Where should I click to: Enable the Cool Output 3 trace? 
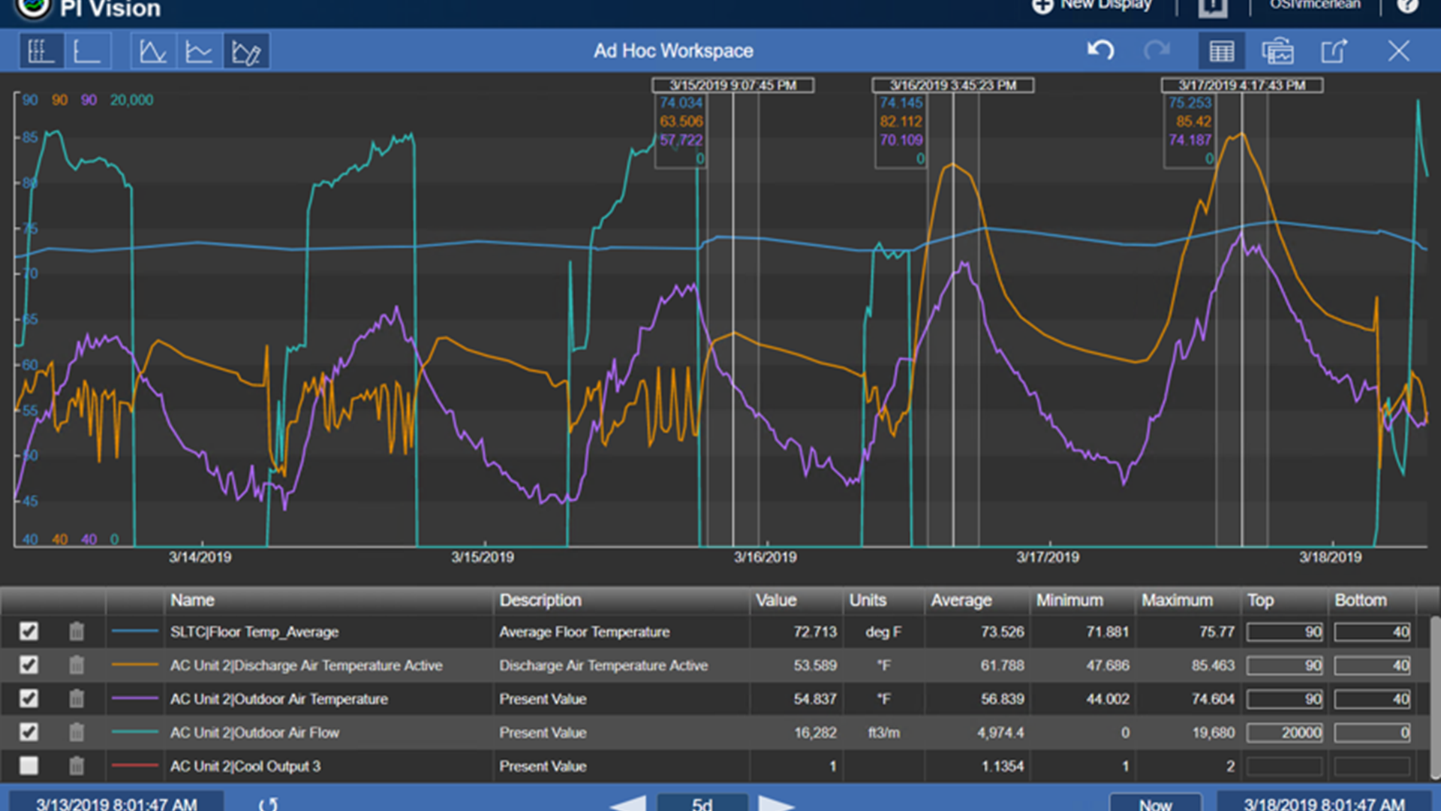coord(29,766)
